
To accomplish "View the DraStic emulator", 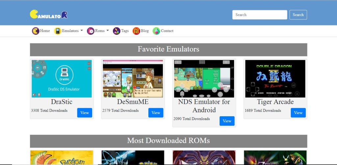I will pyautogui.click(x=85, y=113).
